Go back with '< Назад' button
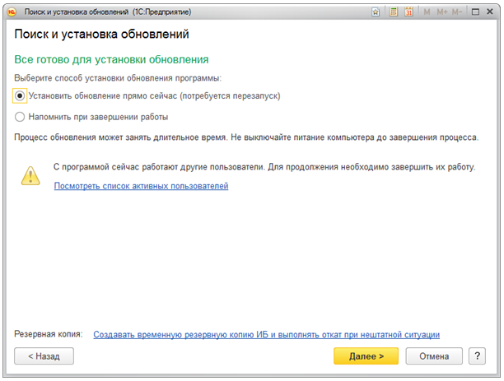 (44, 356)
